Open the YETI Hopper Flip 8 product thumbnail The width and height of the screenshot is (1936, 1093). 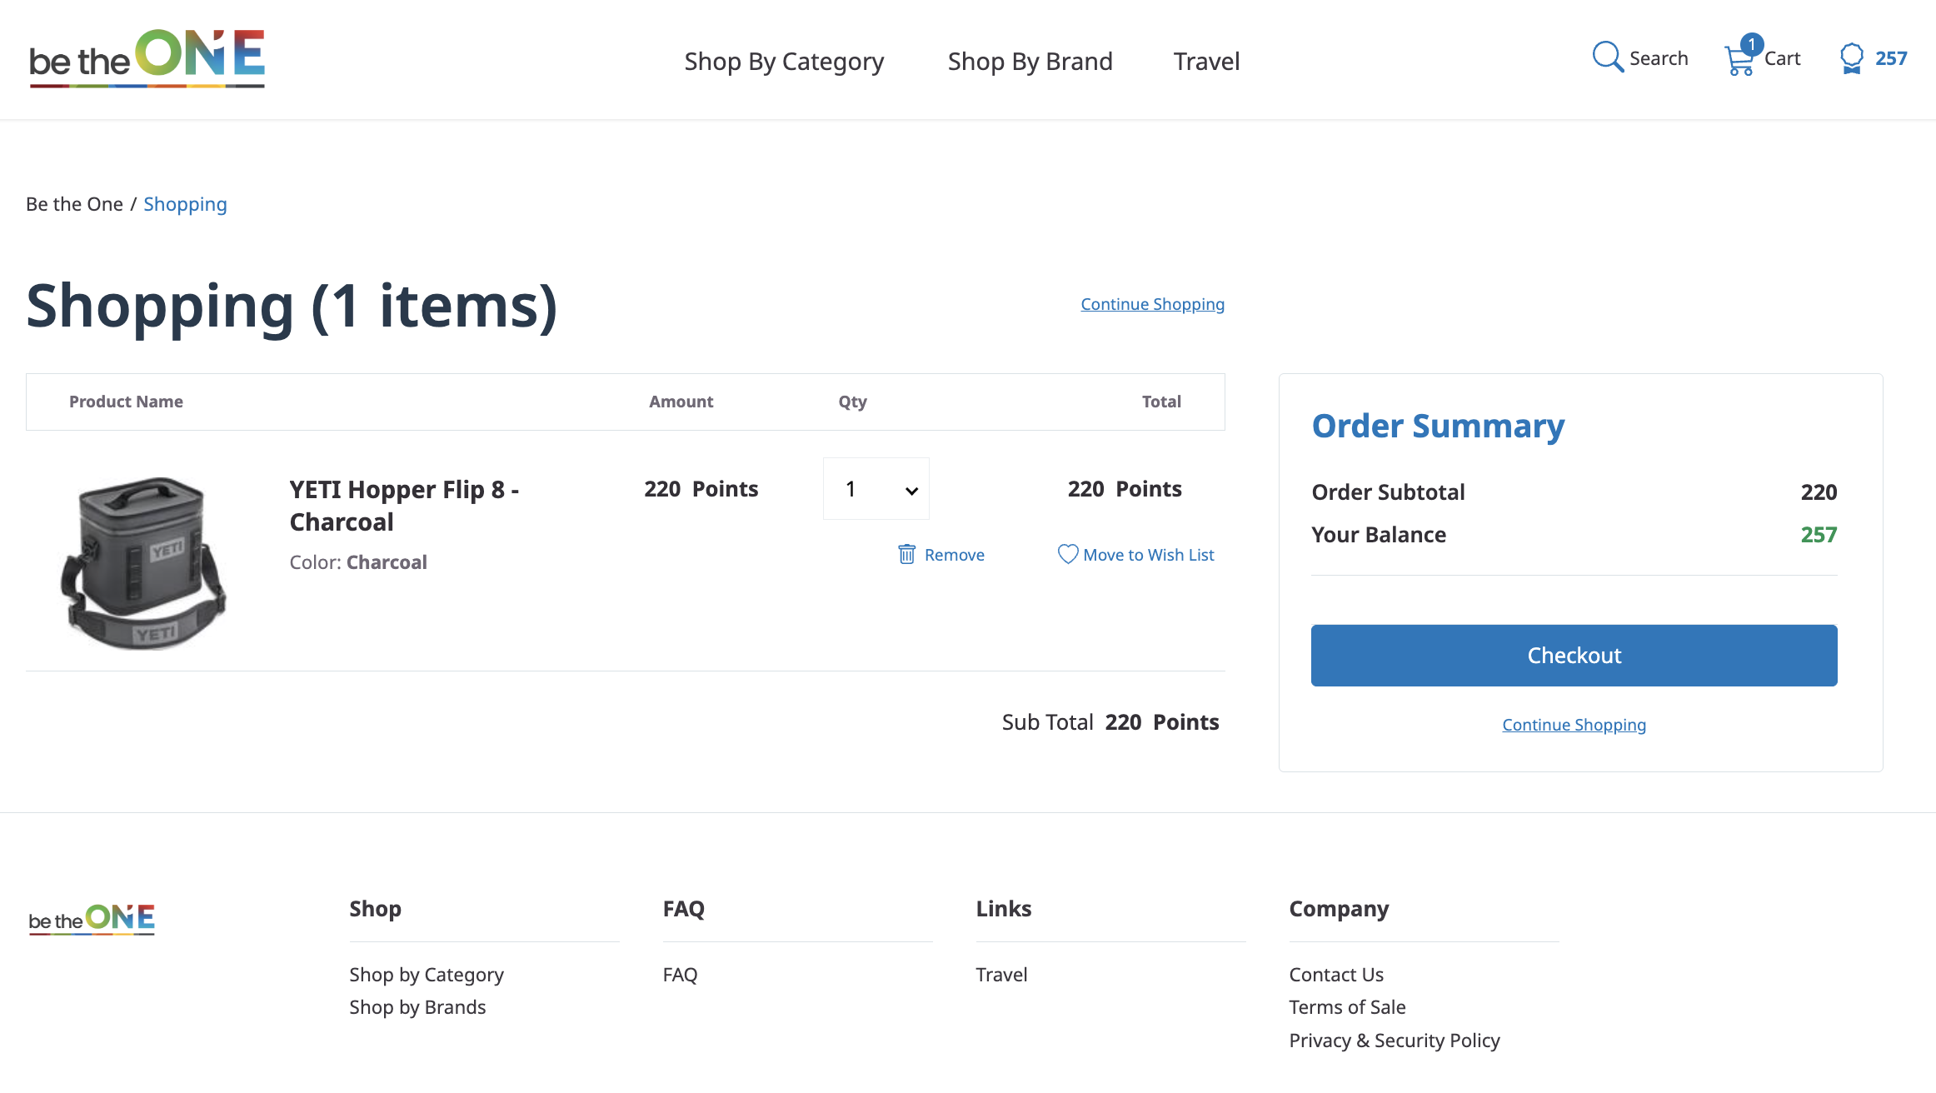[143, 562]
